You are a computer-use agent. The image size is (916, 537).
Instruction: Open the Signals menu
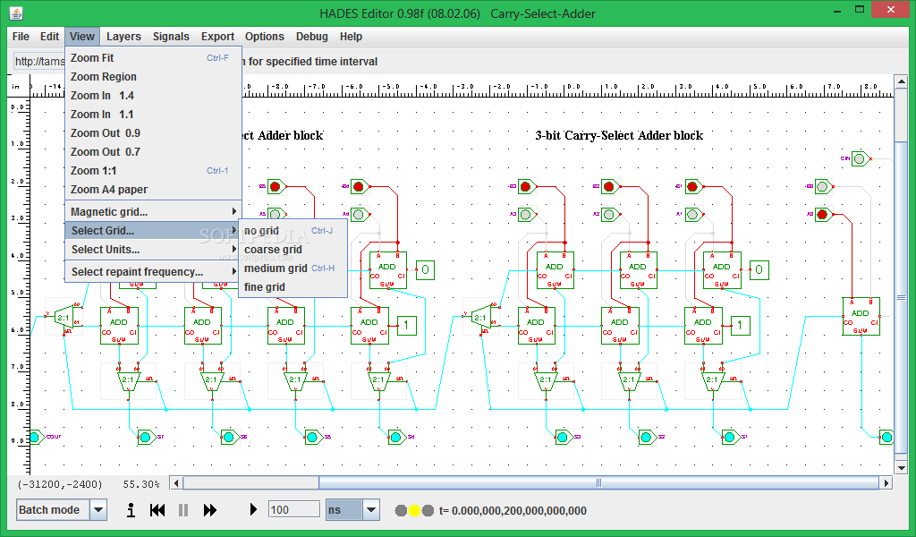pos(171,36)
